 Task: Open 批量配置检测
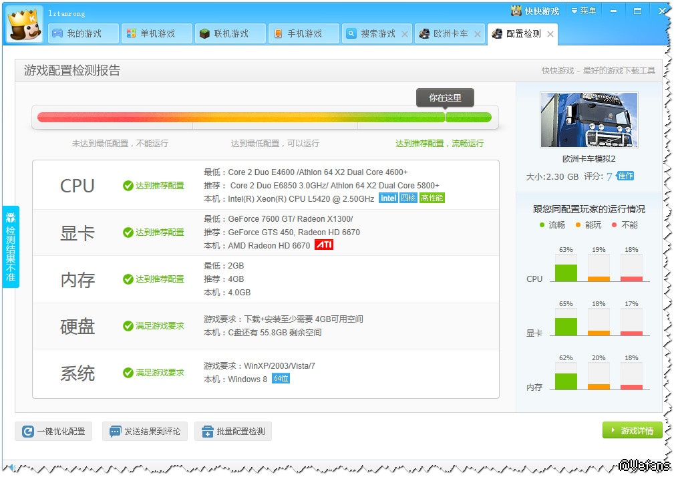point(233,431)
